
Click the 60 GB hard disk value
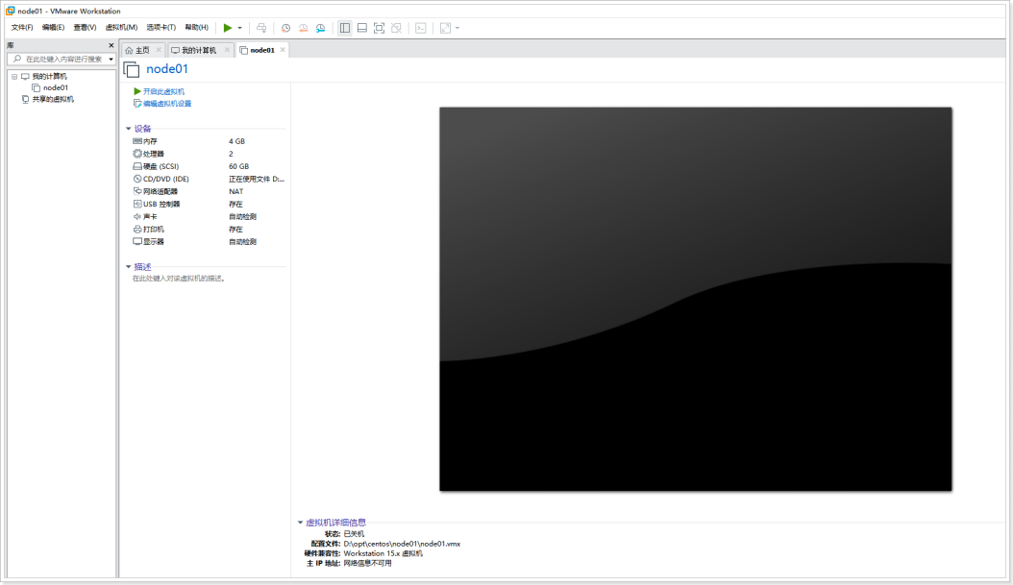[x=238, y=166]
